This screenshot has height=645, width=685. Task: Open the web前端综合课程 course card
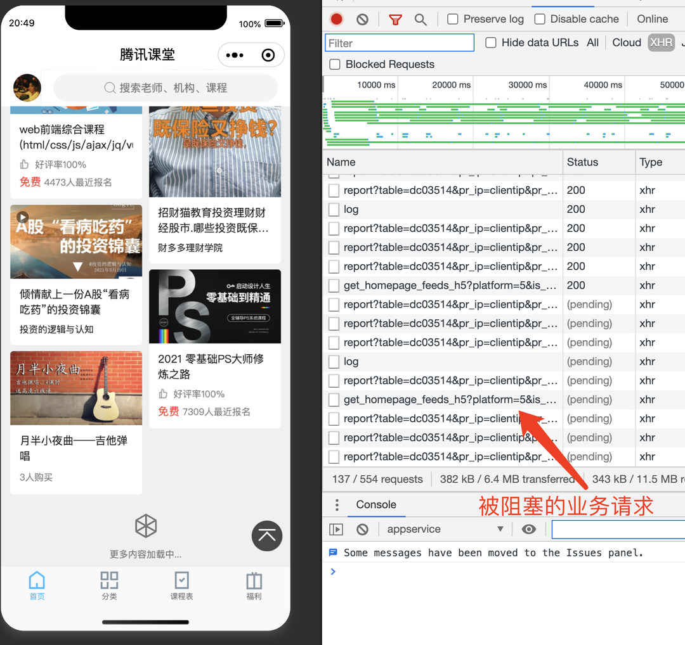[x=76, y=153]
